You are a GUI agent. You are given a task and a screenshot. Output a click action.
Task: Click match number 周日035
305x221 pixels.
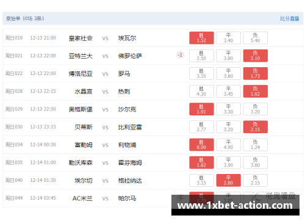click(x=14, y=162)
